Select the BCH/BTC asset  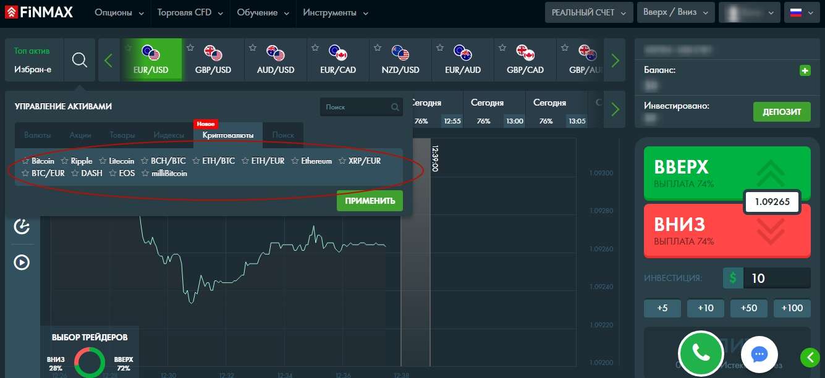[x=168, y=161]
